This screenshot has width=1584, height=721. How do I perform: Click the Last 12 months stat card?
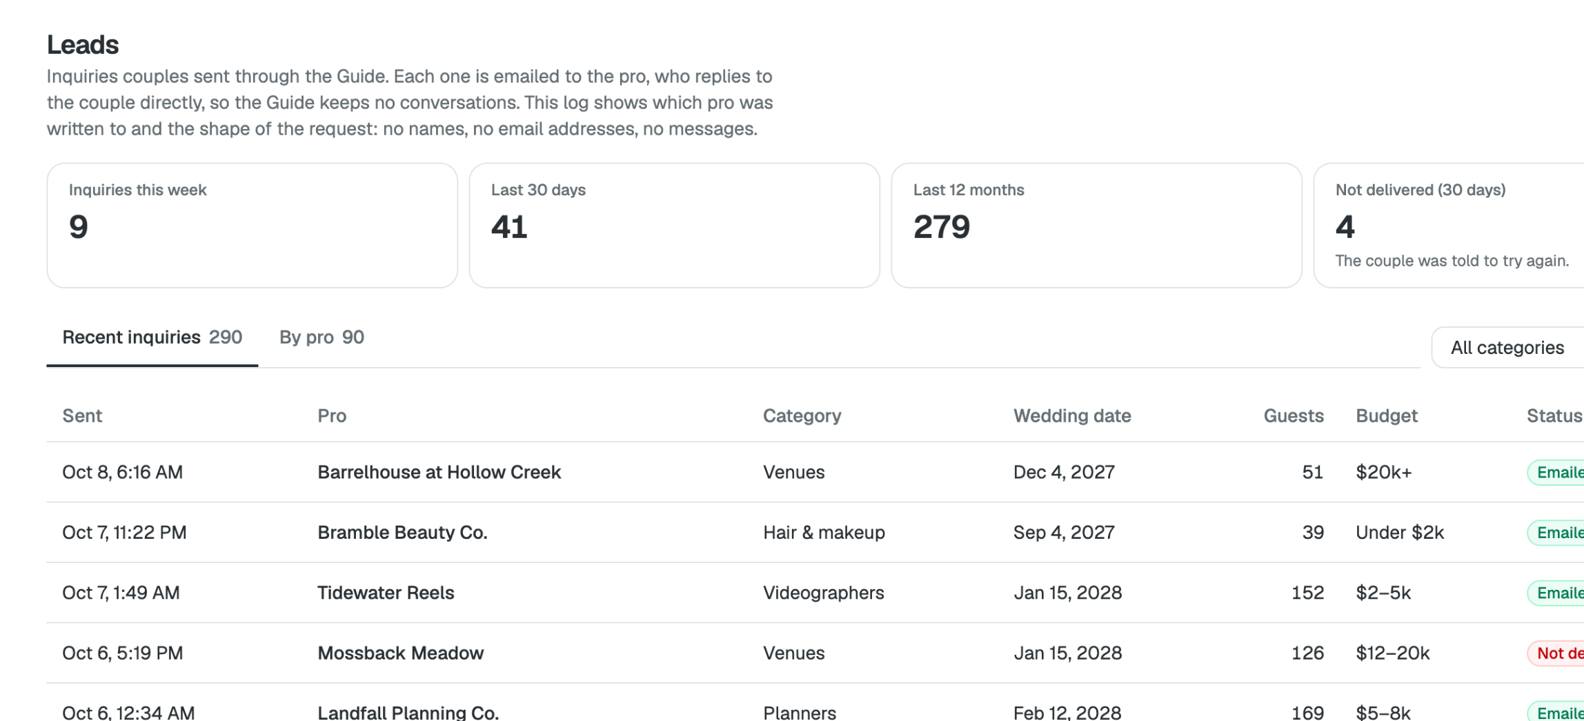click(x=1097, y=226)
